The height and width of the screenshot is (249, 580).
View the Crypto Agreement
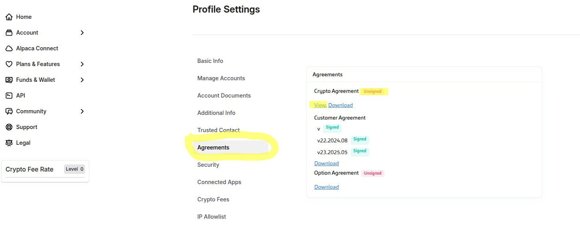point(320,105)
